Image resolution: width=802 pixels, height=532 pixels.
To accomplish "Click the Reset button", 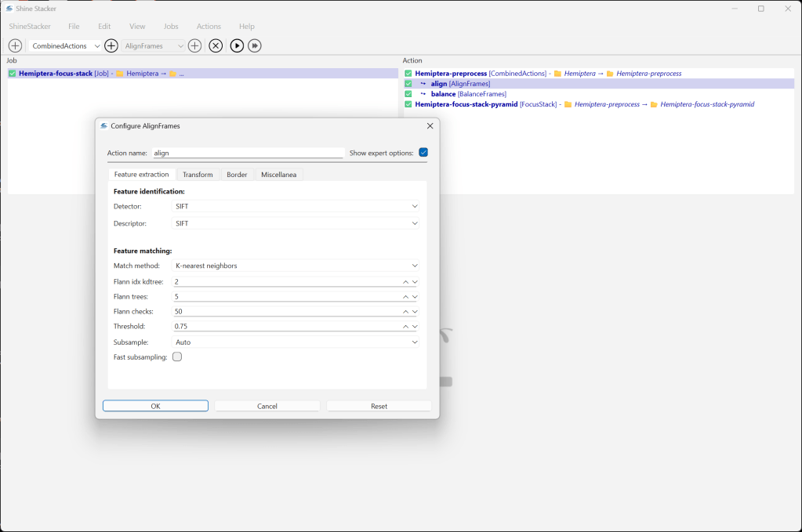I will [379, 406].
